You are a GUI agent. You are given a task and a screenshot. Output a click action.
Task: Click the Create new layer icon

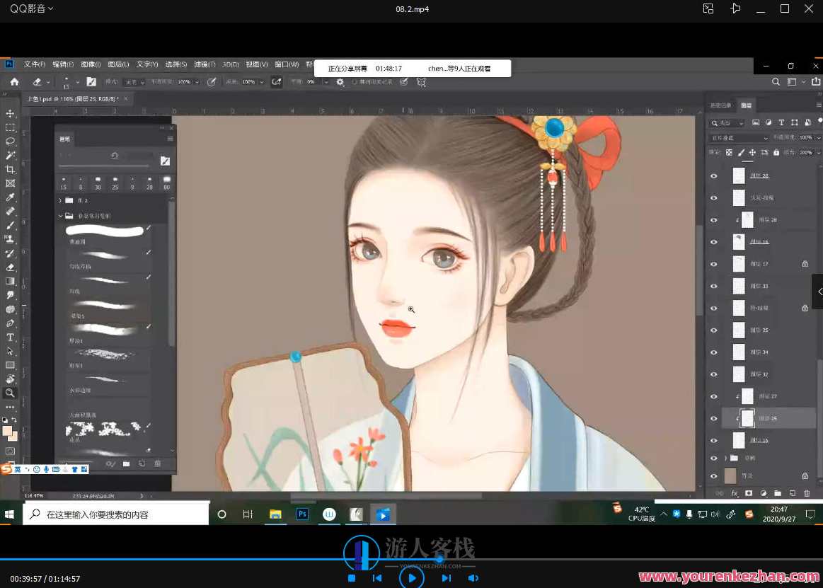[792, 493]
